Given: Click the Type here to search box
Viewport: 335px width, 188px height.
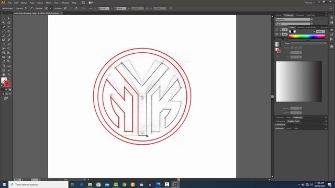Looking at the screenshot, I should point(38,184).
